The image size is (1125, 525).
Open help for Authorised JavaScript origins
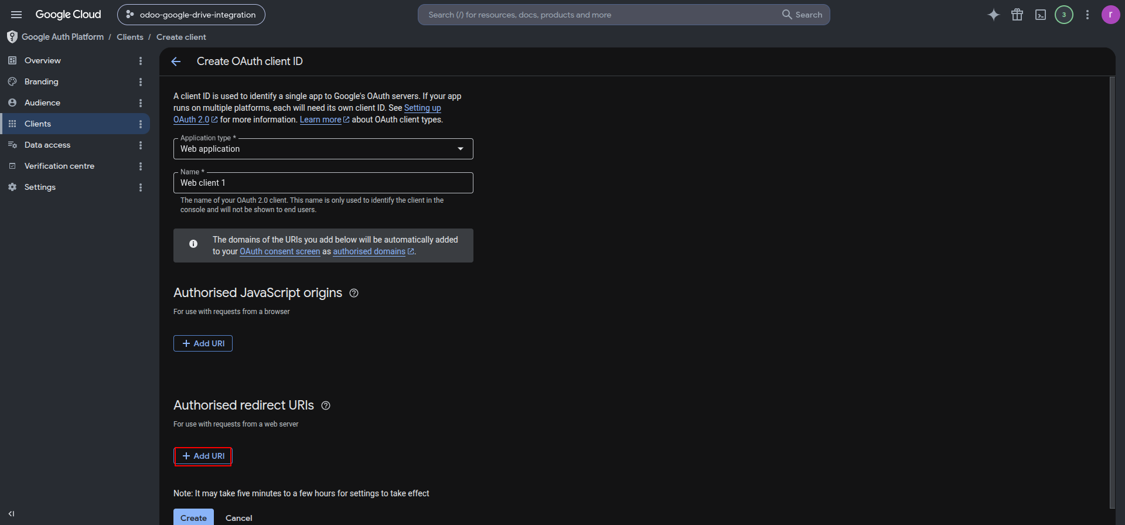(354, 293)
